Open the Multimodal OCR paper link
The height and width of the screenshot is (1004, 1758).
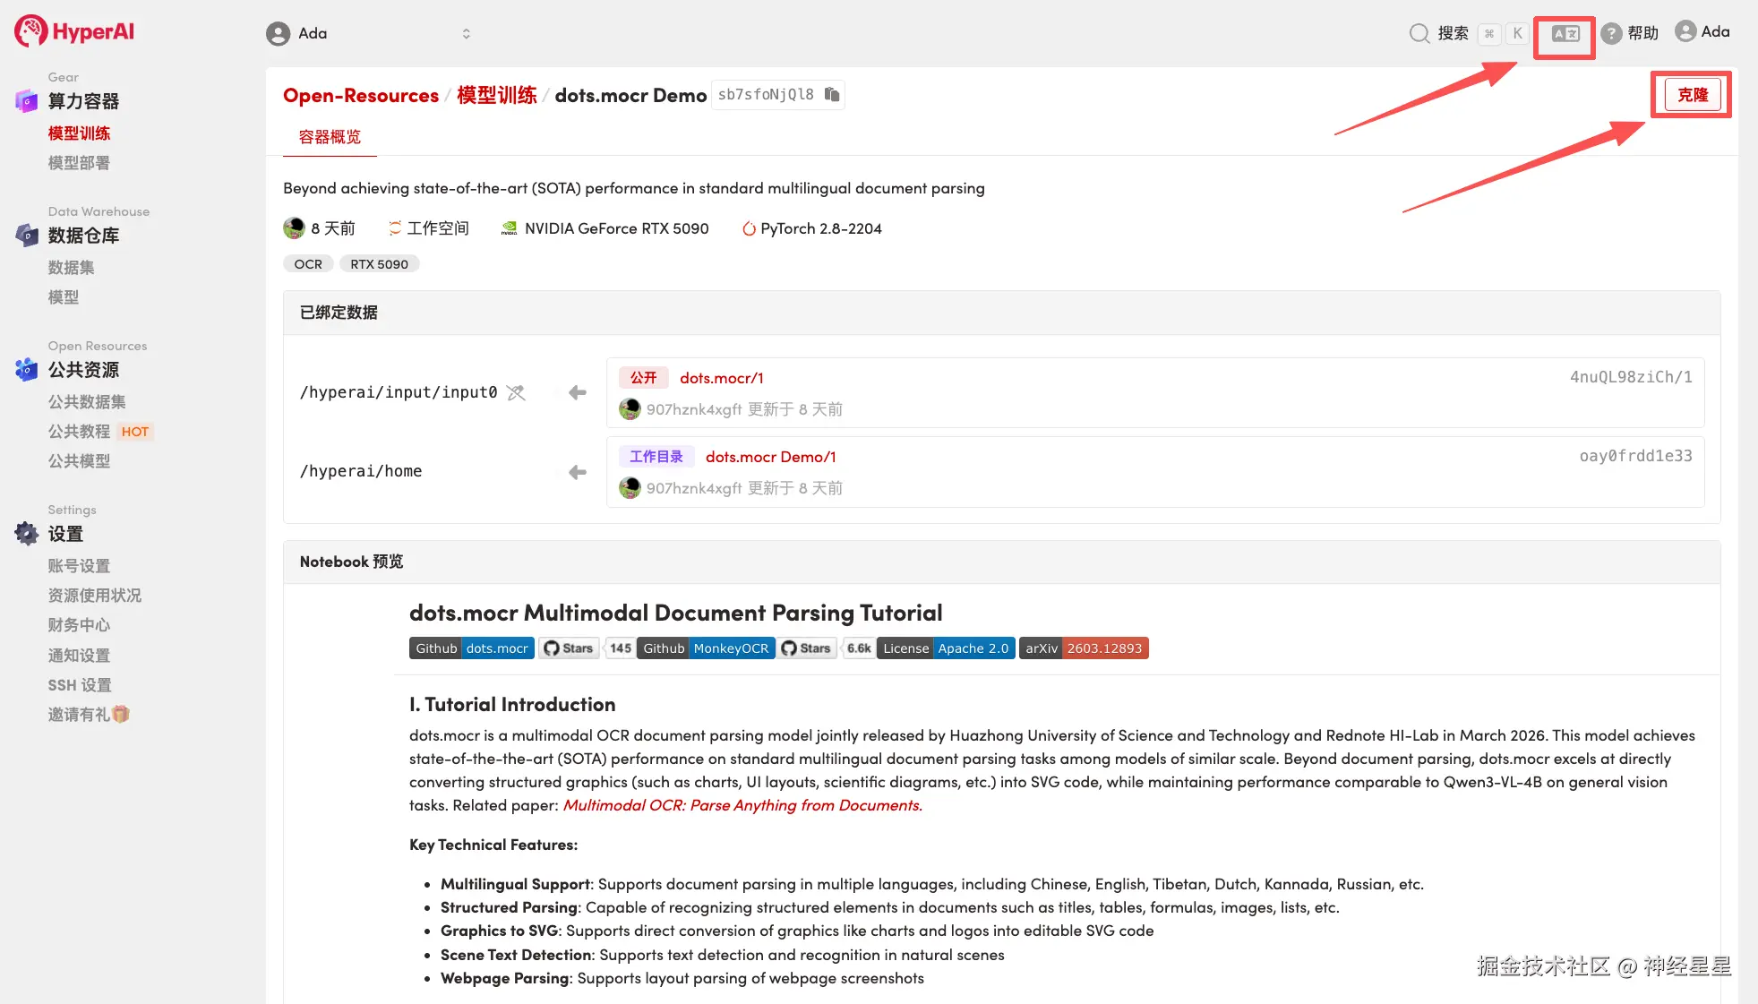742,805
